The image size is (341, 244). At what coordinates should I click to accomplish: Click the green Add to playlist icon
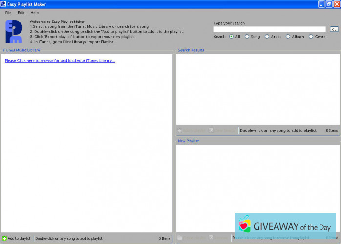point(5,238)
